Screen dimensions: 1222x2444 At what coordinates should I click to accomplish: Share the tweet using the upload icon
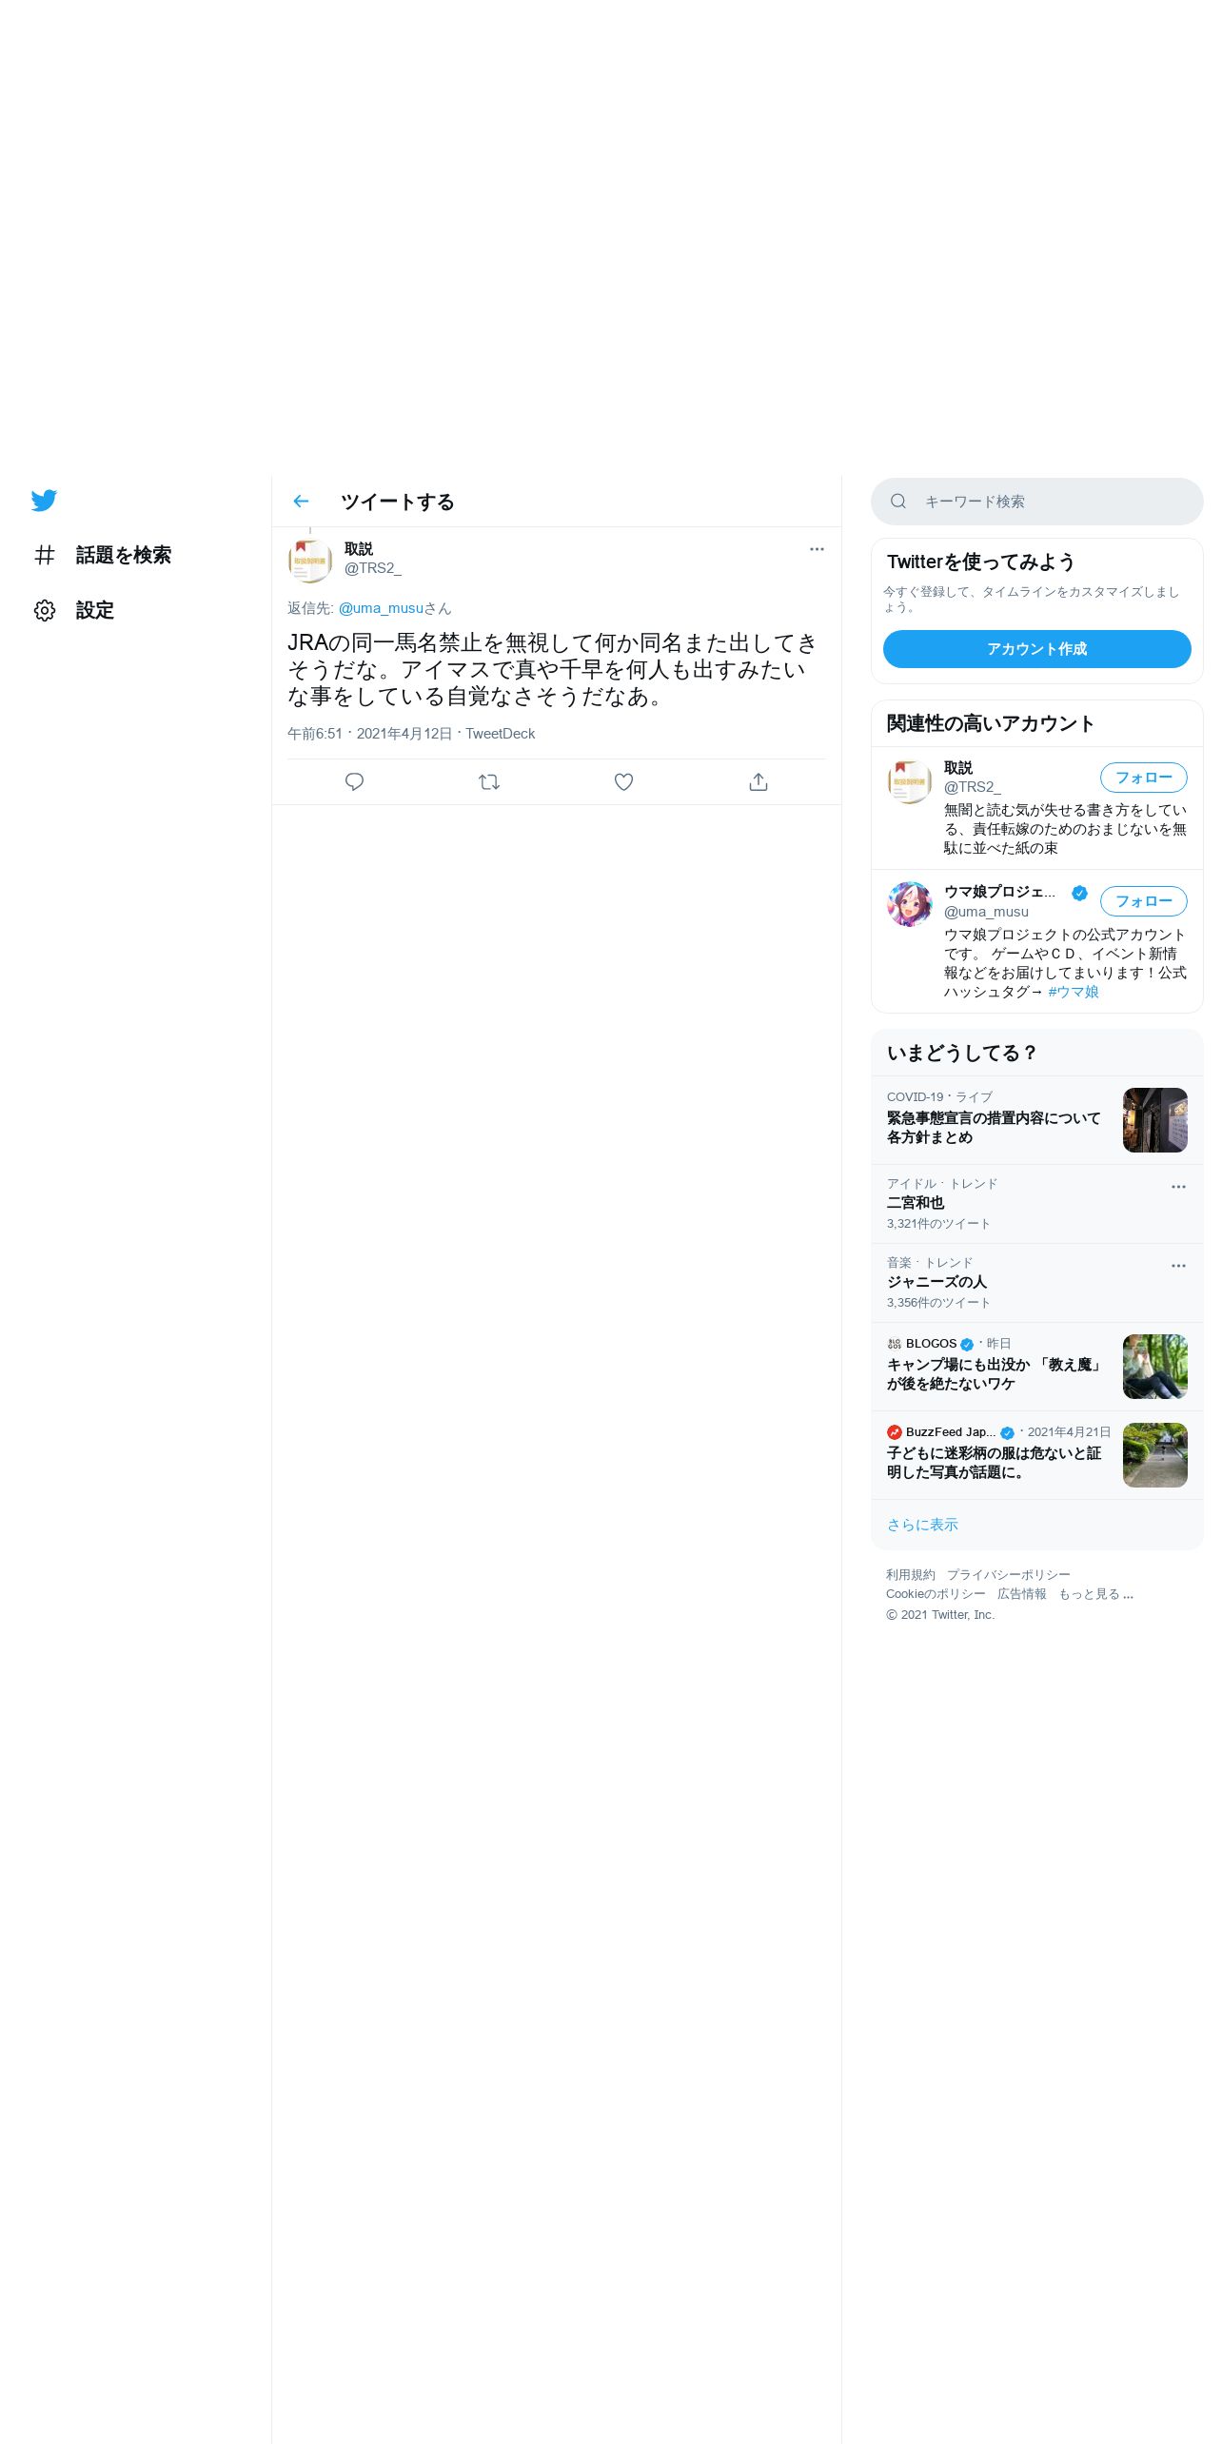[759, 782]
